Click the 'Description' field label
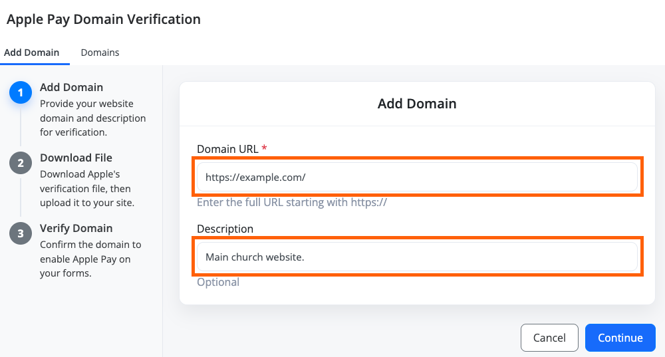Image resolution: width=665 pixels, height=357 pixels. coord(225,229)
